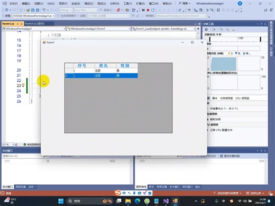Open the notifications bell in the status bar
This screenshot has height=206, width=275.
coord(270,193)
